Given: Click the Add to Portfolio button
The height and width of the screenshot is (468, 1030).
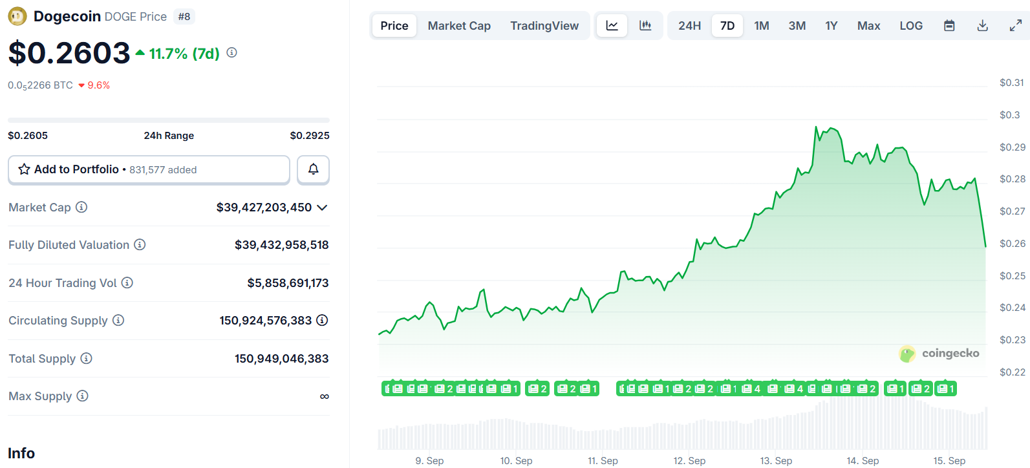Looking at the screenshot, I should 149,169.
